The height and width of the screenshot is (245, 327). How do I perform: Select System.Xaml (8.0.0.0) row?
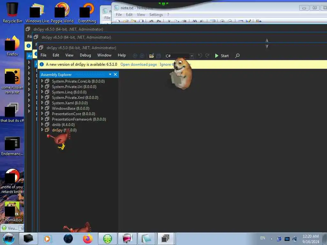point(70,103)
